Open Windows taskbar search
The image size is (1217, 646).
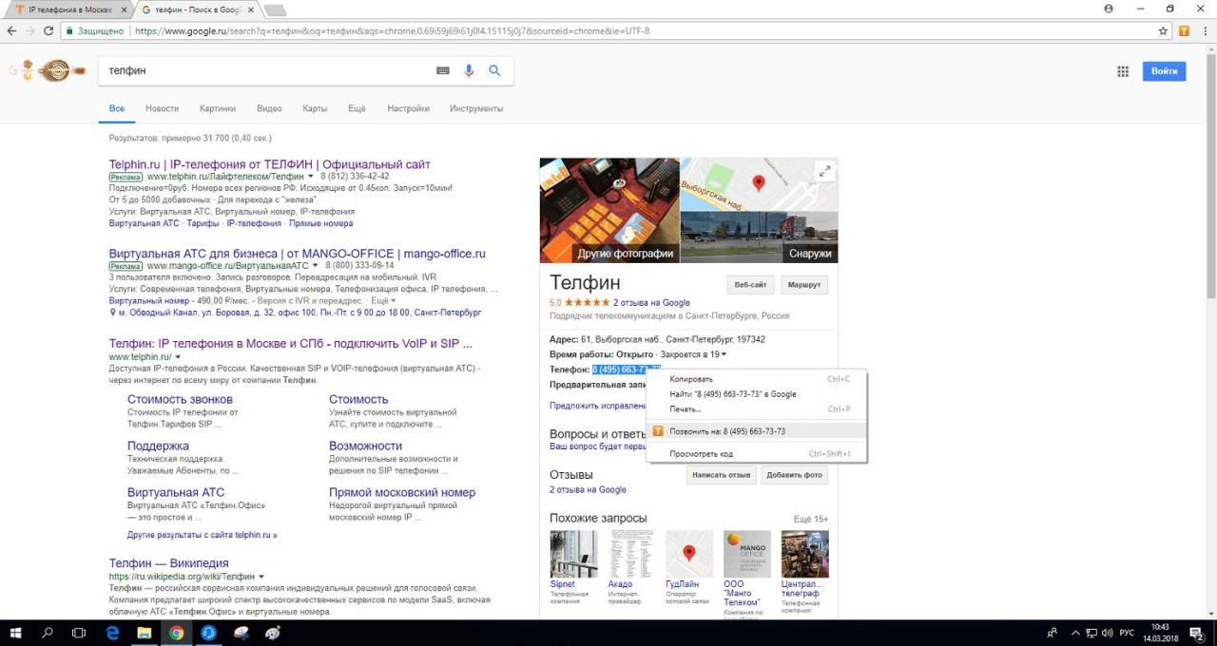click(48, 633)
